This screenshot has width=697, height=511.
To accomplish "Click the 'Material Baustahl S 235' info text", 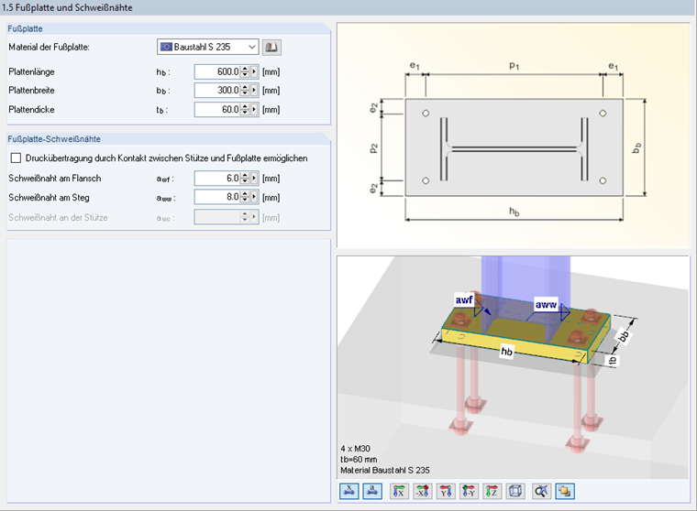I will click(x=385, y=470).
